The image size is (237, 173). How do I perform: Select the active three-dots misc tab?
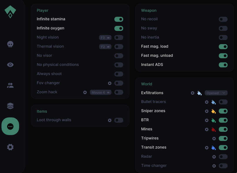click(x=10, y=127)
